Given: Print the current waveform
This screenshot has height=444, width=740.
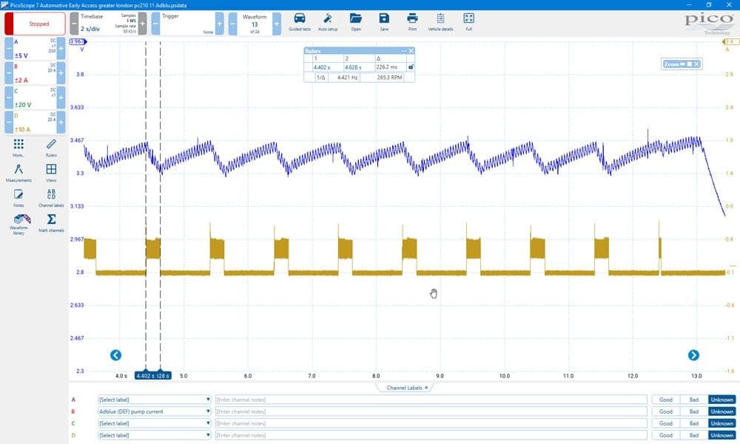Looking at the screenshot, I should pos(412,21).
